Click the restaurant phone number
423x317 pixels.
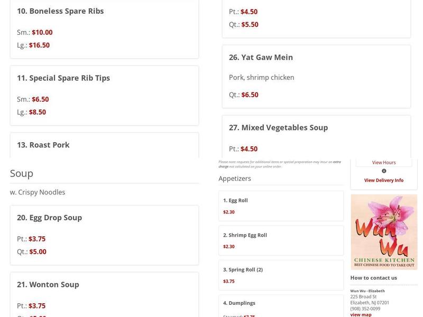(365, 309)
